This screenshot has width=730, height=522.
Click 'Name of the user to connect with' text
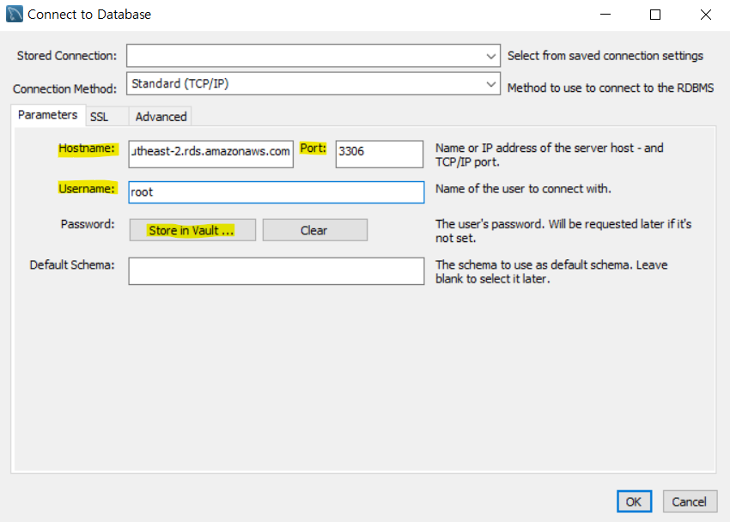[523, 189]
